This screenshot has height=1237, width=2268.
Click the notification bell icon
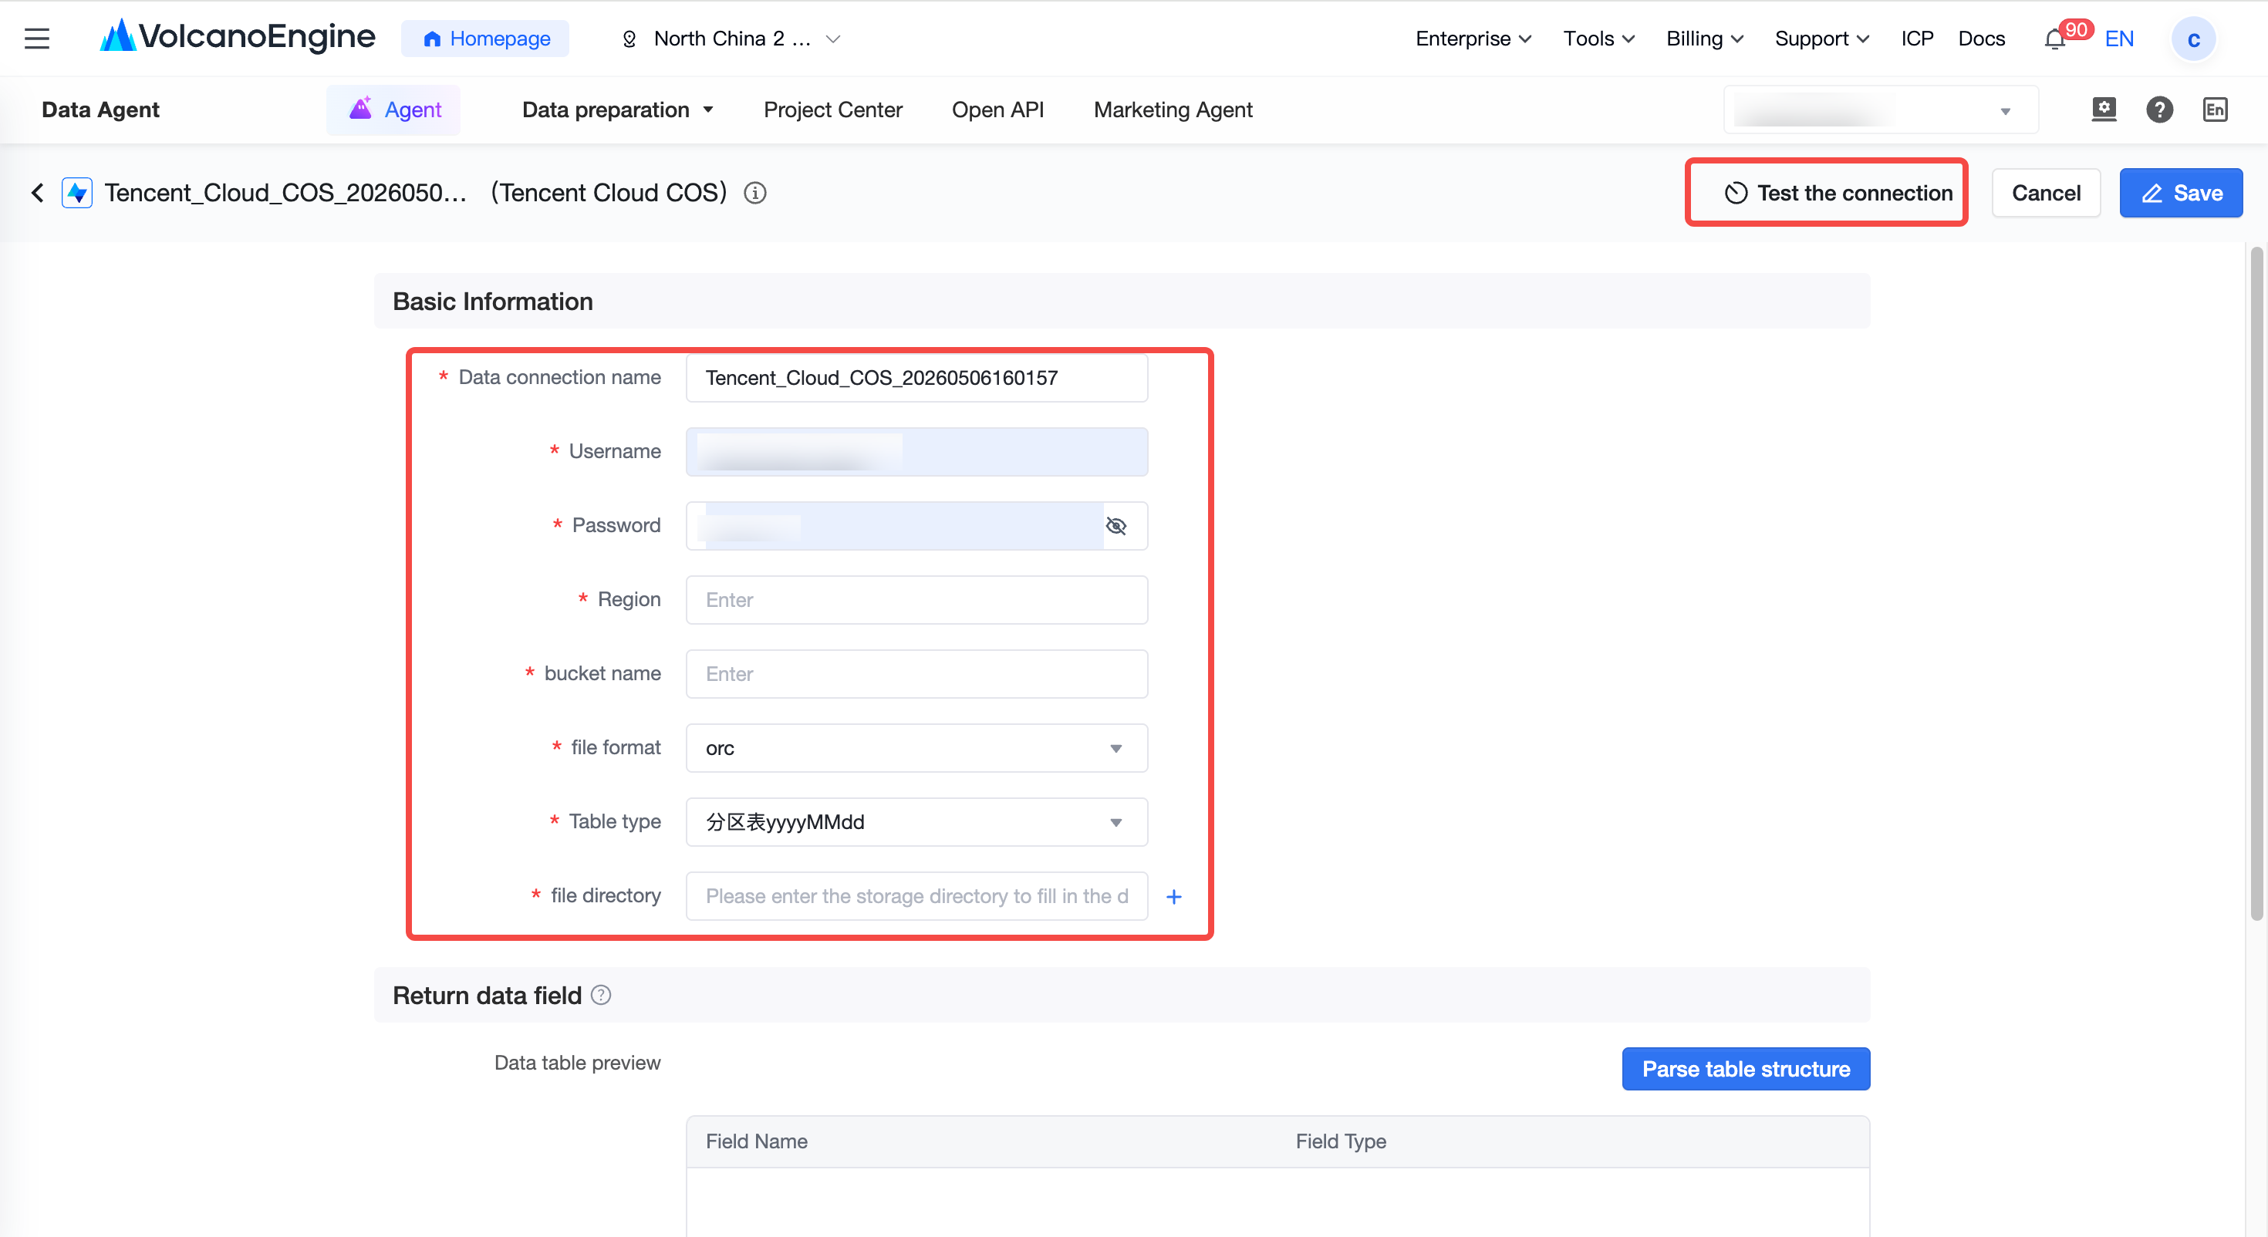click(x=2054, y=39)
